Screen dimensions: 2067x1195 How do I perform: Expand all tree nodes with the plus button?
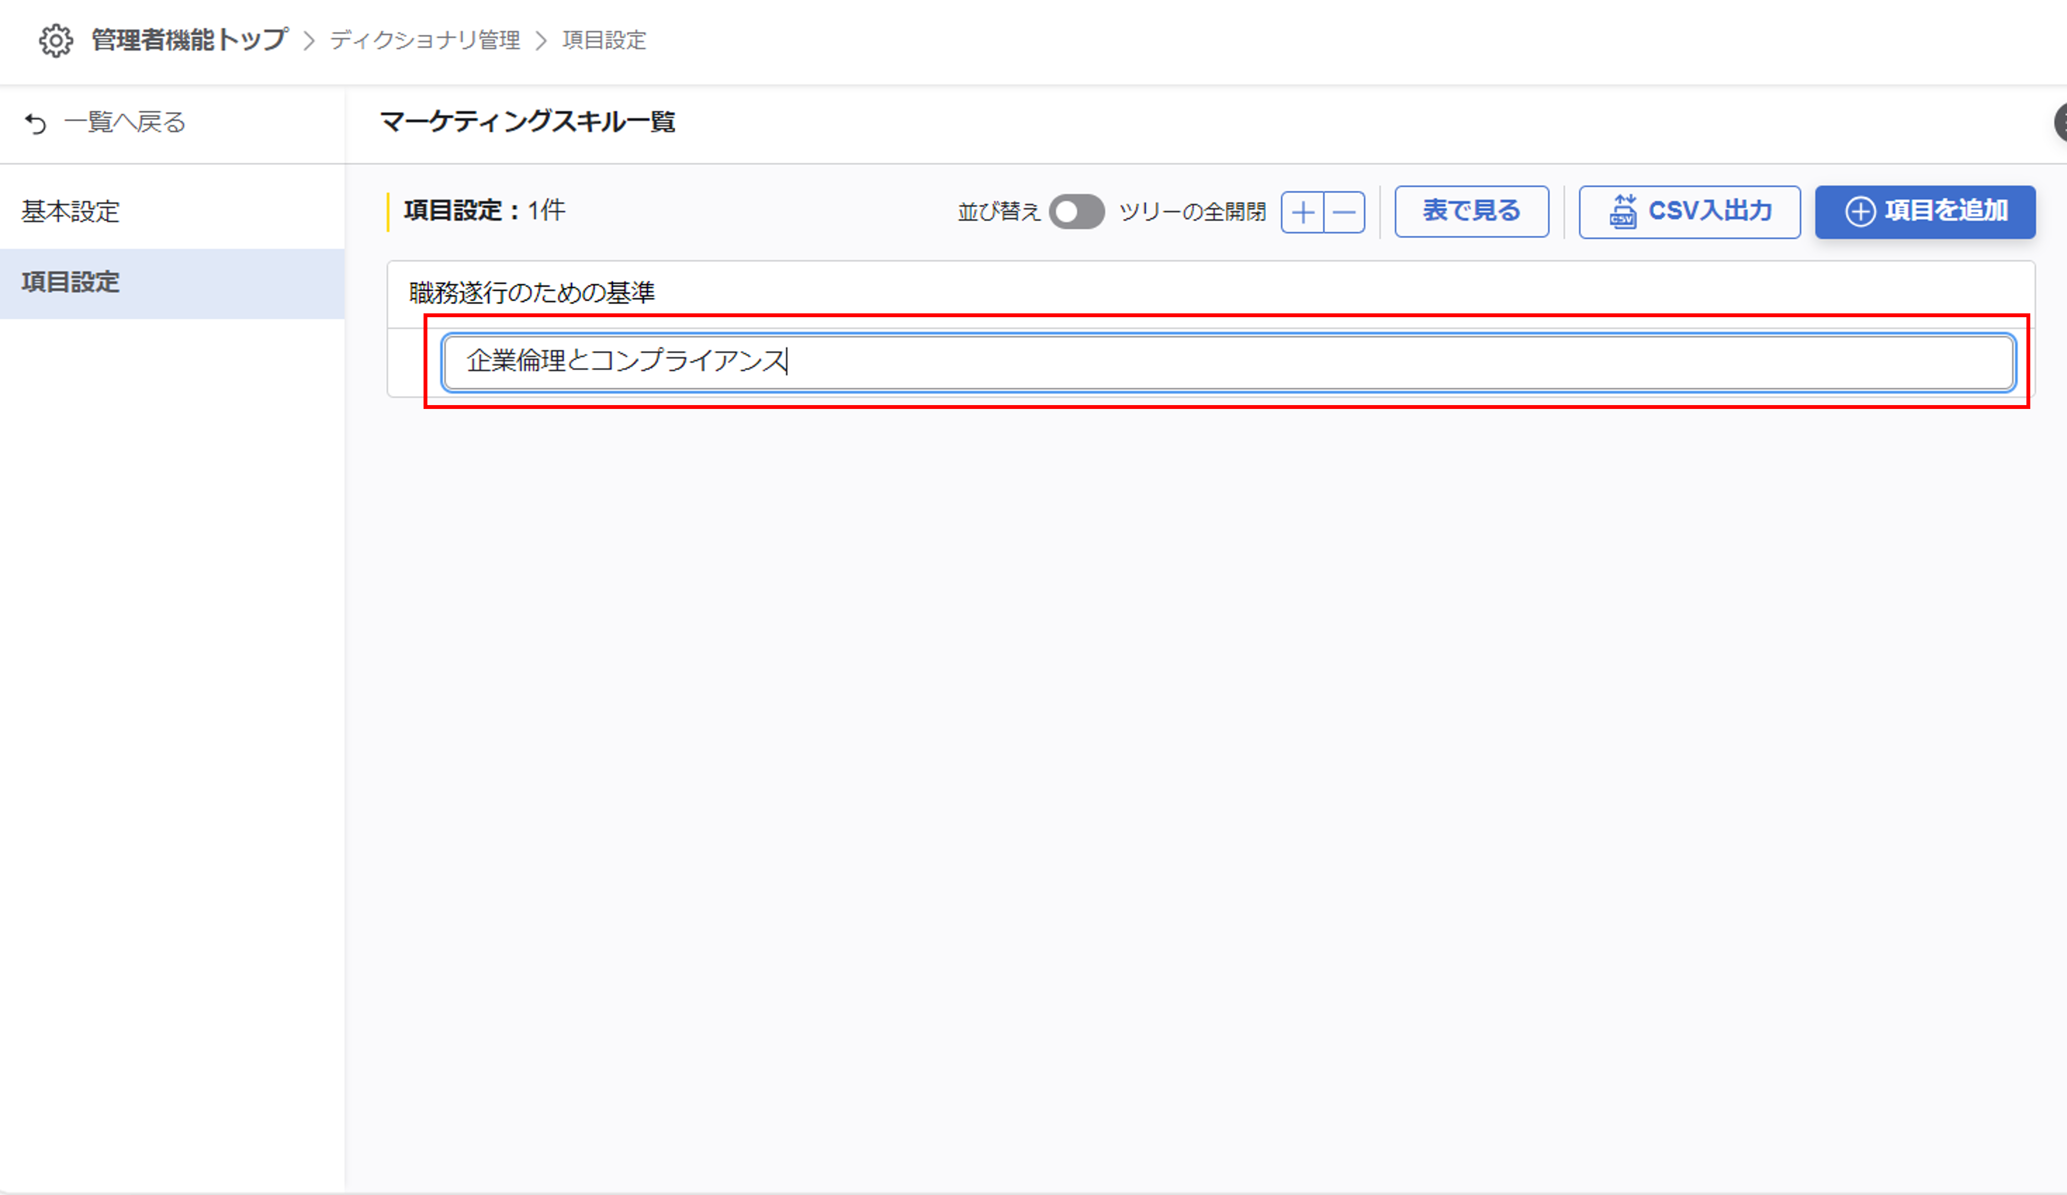coord(1302,212)
